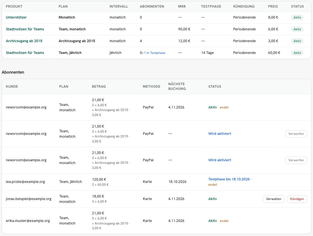The height and width of the screenshot is (236, 313).
Task: Click 'Aktiv · endet' status for erika.muster
Action: 218,221
